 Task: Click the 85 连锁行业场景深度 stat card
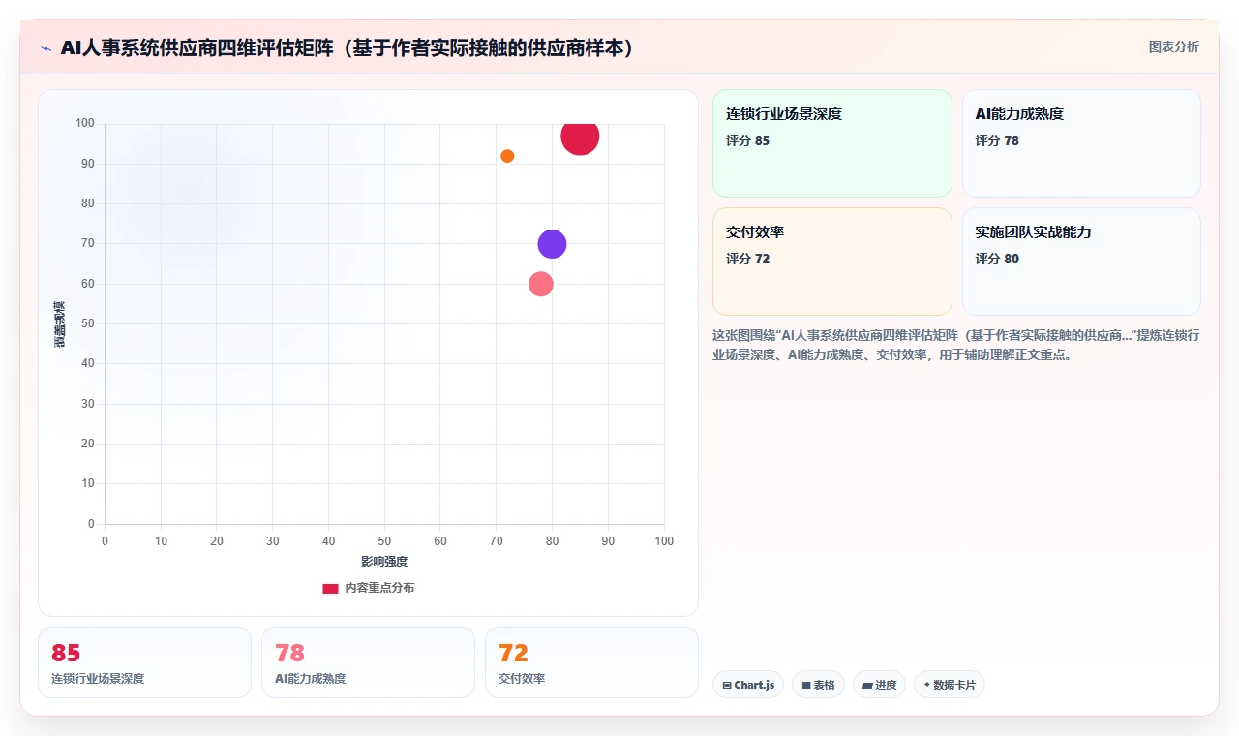click(144, 662)
